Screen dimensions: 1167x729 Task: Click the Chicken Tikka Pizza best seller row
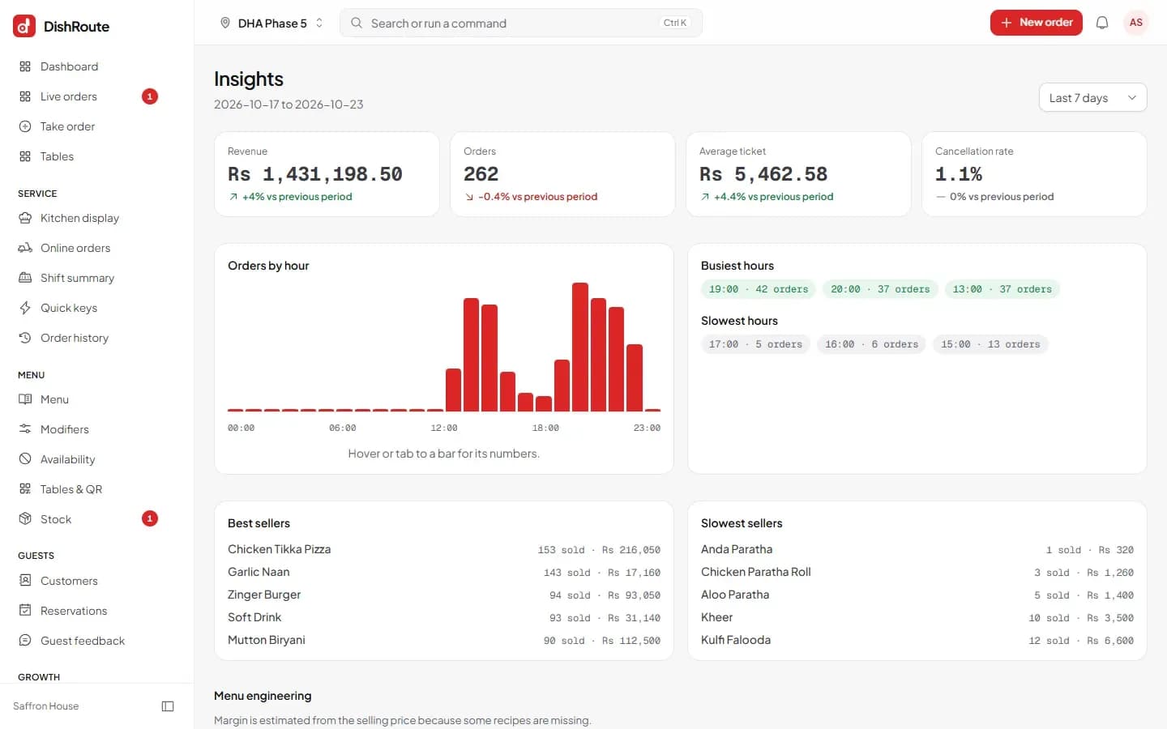pyautogui.click(x=444, y=549)
